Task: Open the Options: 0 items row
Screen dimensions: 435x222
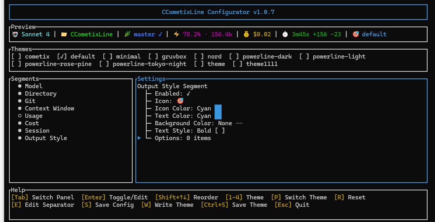Action: 183,138
